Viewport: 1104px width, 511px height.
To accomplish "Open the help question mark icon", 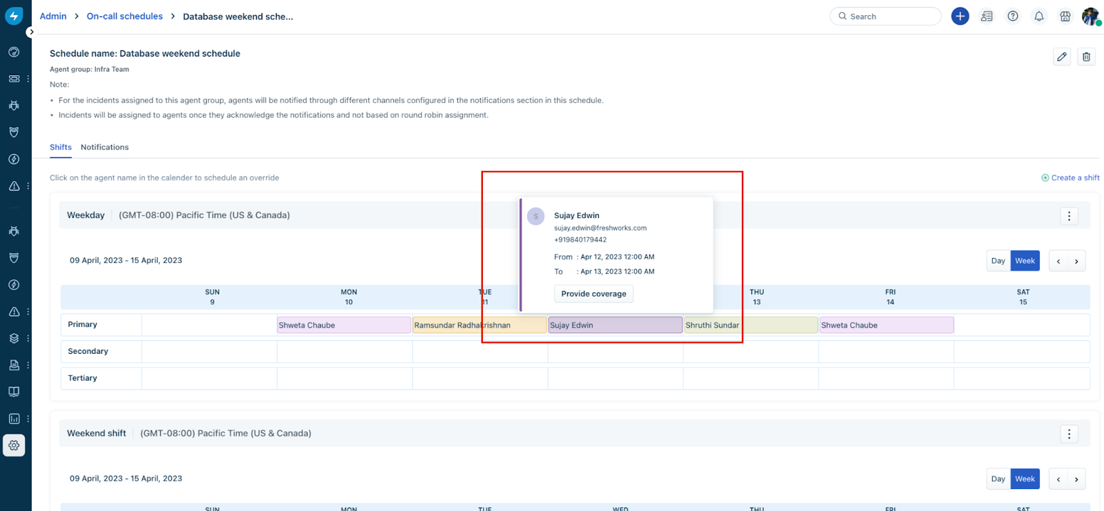I will pos(1013,16).
